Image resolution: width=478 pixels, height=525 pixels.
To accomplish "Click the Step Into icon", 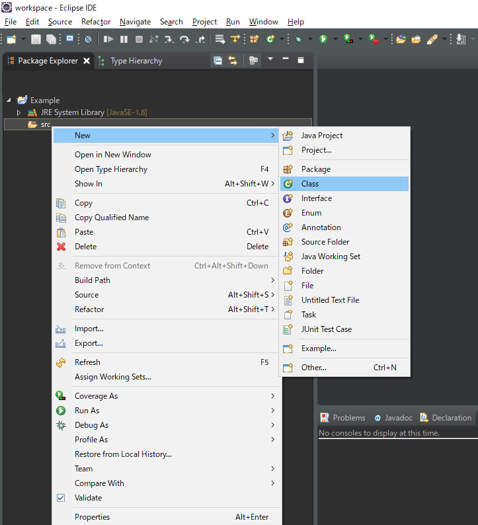I will (169, 39).
